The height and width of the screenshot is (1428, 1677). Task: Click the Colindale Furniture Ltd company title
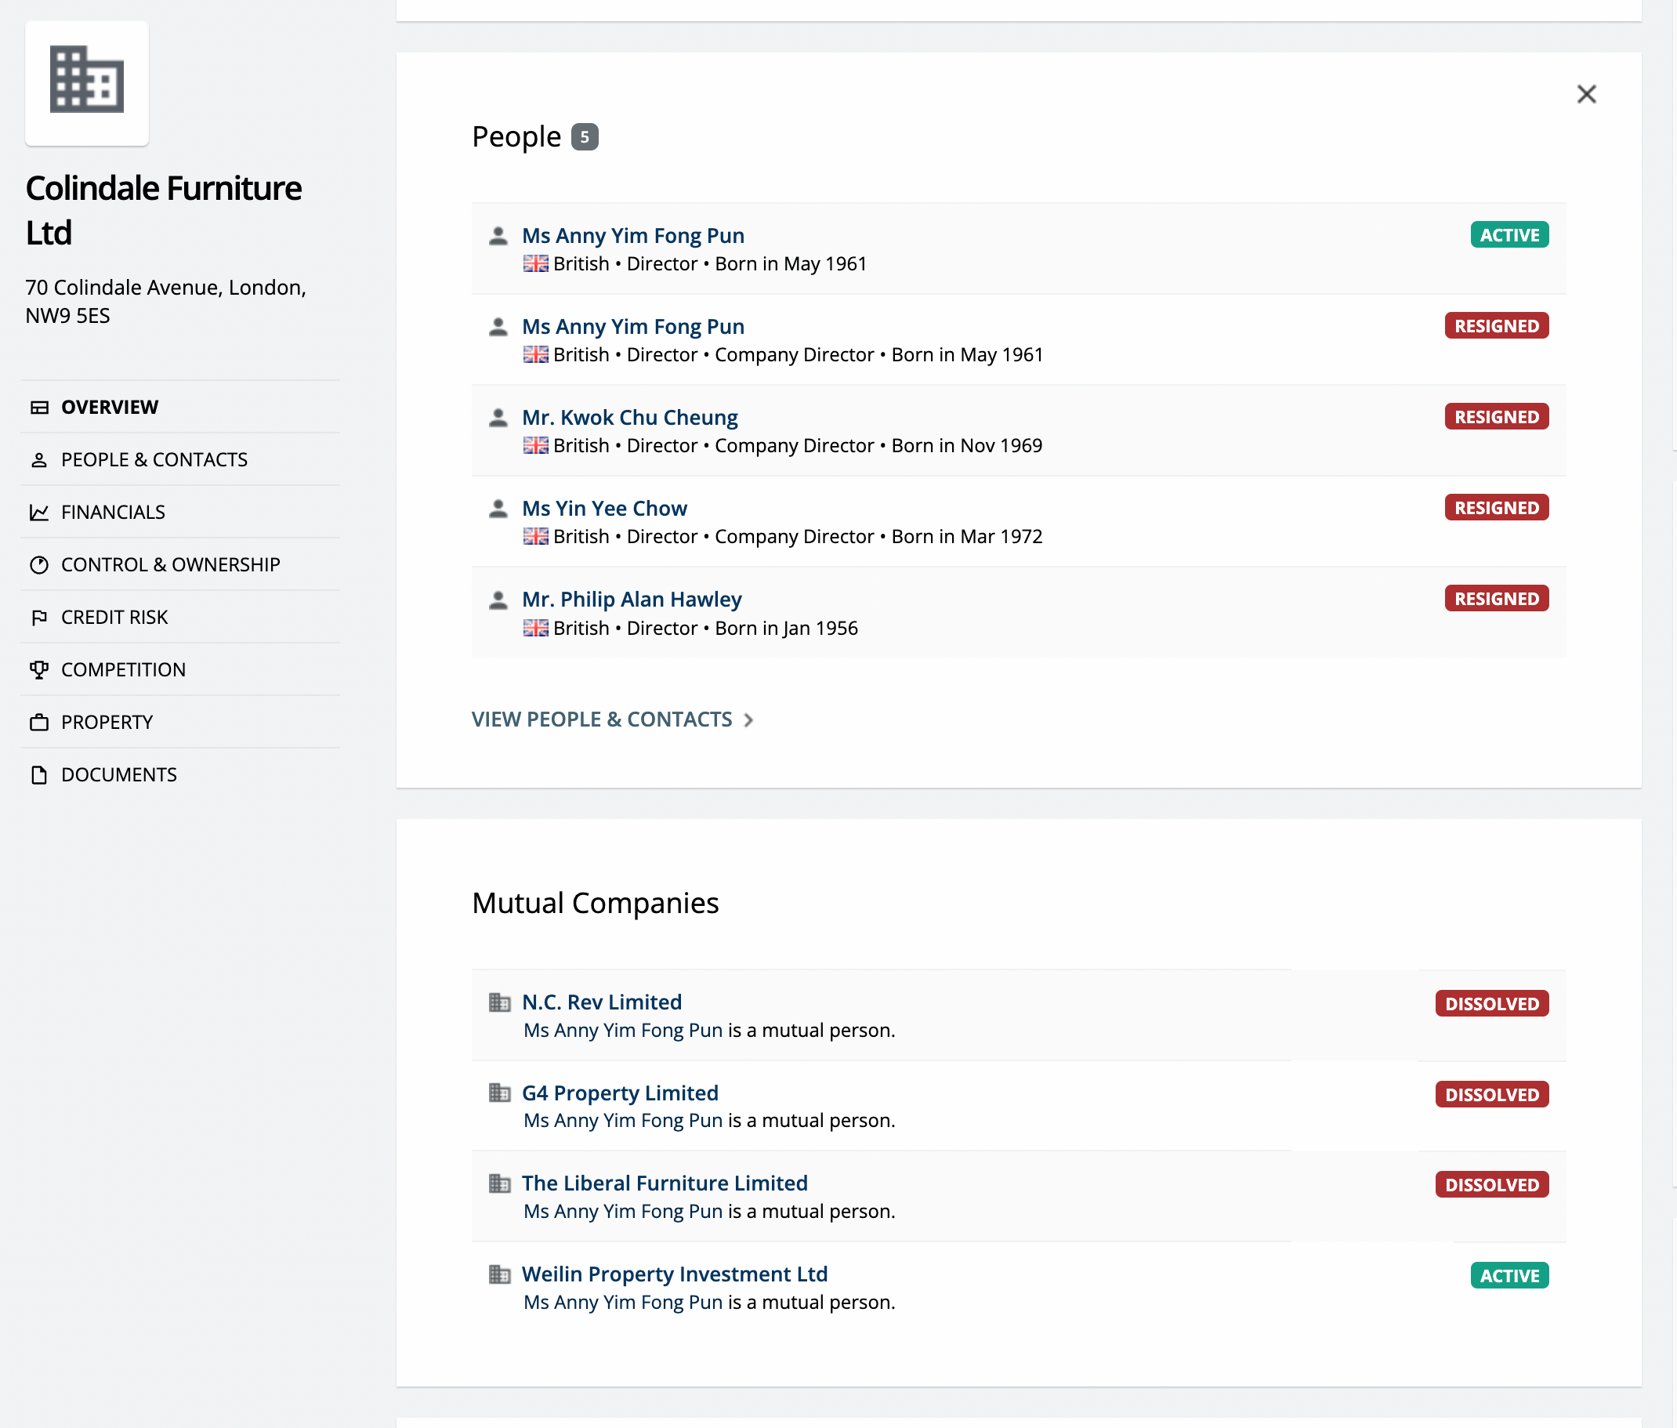(164, 211)
